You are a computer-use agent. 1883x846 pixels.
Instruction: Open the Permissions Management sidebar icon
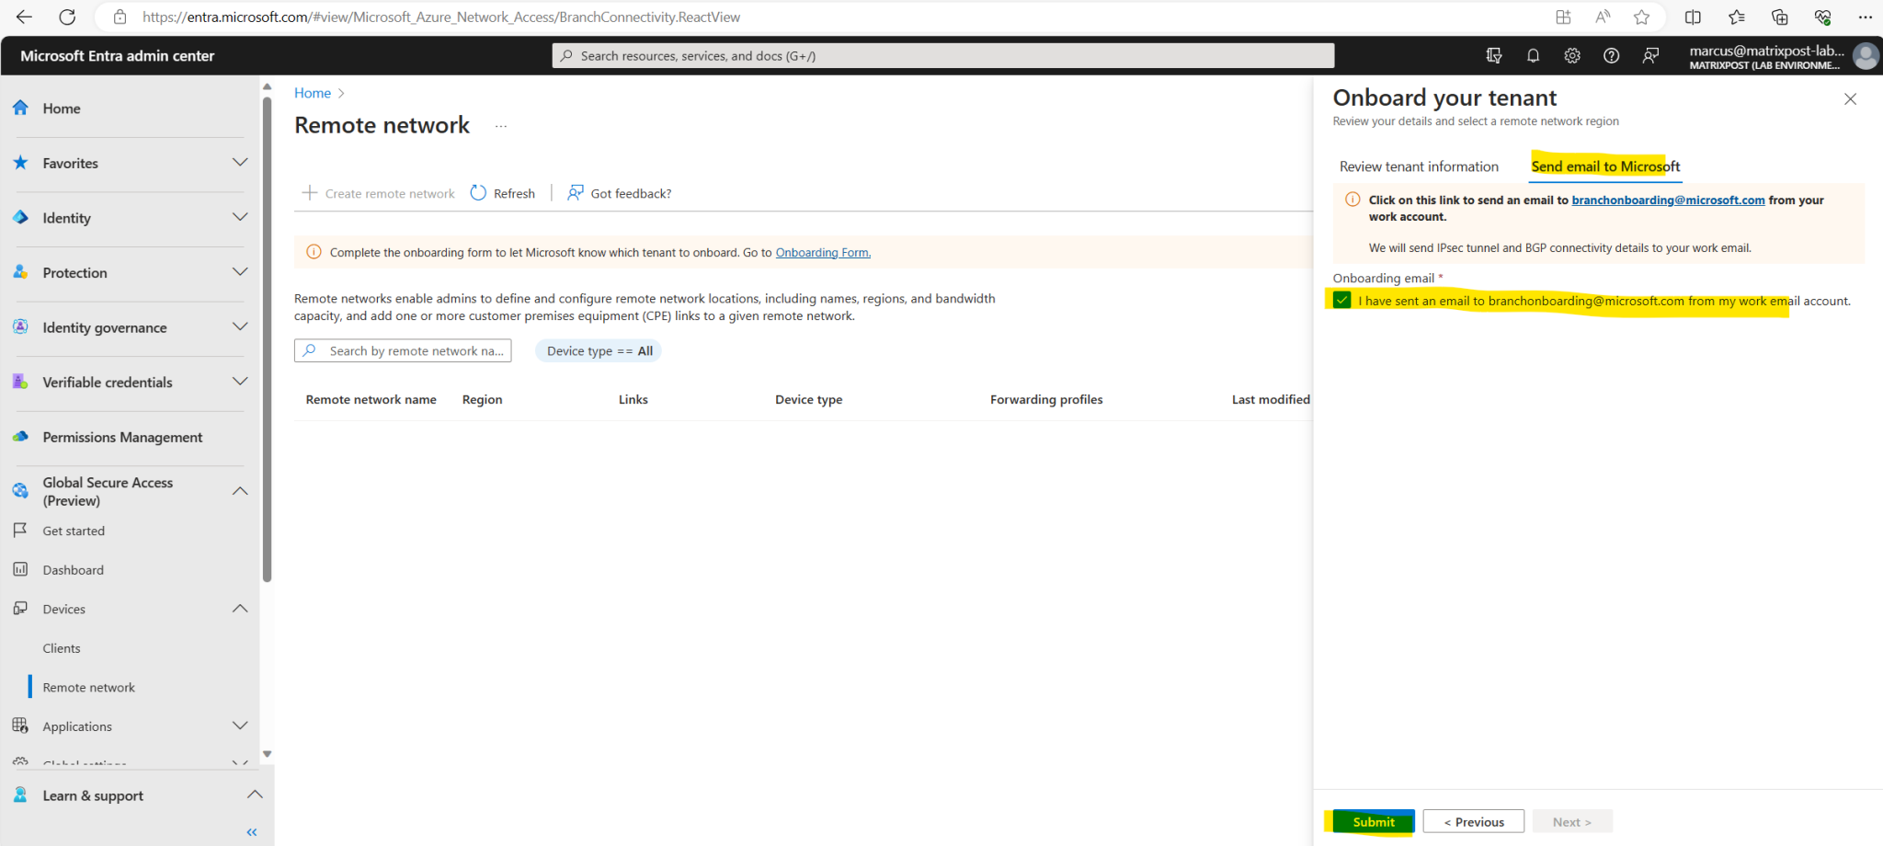tap(20, 437)
